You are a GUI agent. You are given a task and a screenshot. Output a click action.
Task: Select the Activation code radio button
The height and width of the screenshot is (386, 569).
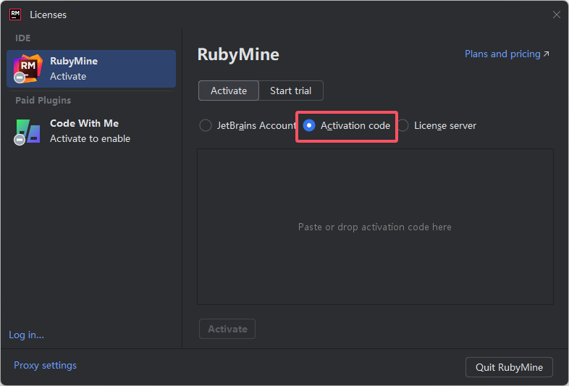(x=309, y=125)
